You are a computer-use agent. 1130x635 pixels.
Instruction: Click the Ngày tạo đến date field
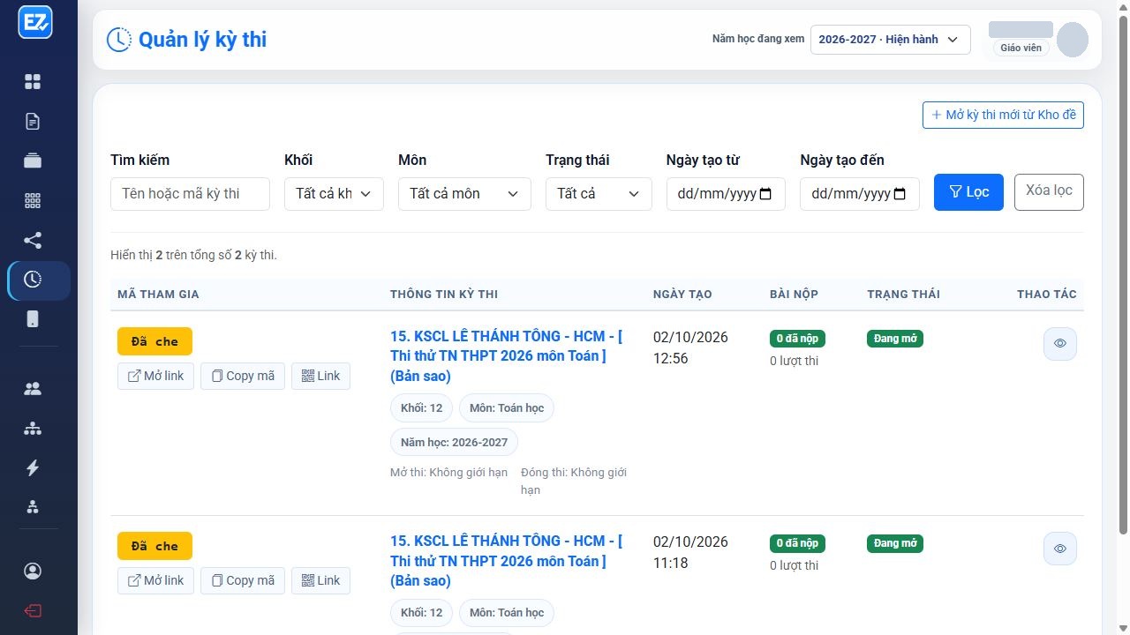click(x=859, y=194)
